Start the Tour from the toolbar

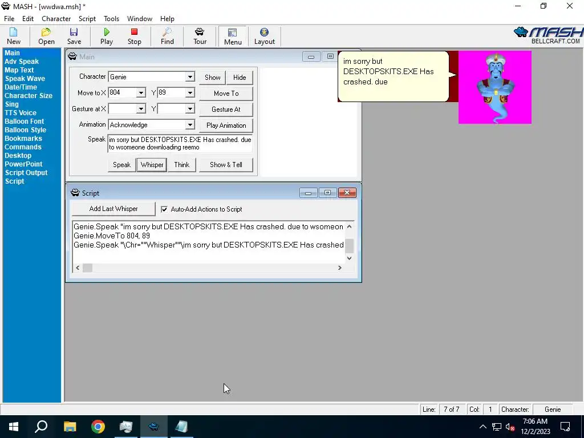point(200,36)
